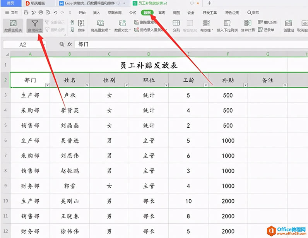
Task: Switch to the 审阅 ribbon tab
Action: 162,13
